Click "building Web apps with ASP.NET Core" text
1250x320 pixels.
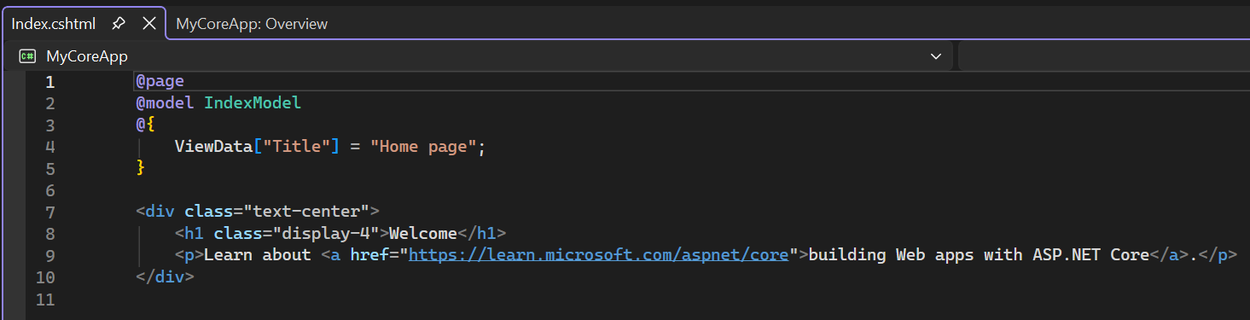click(x=979, y=254)
